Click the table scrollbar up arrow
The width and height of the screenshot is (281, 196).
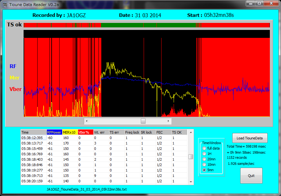(x=191, y=132)
